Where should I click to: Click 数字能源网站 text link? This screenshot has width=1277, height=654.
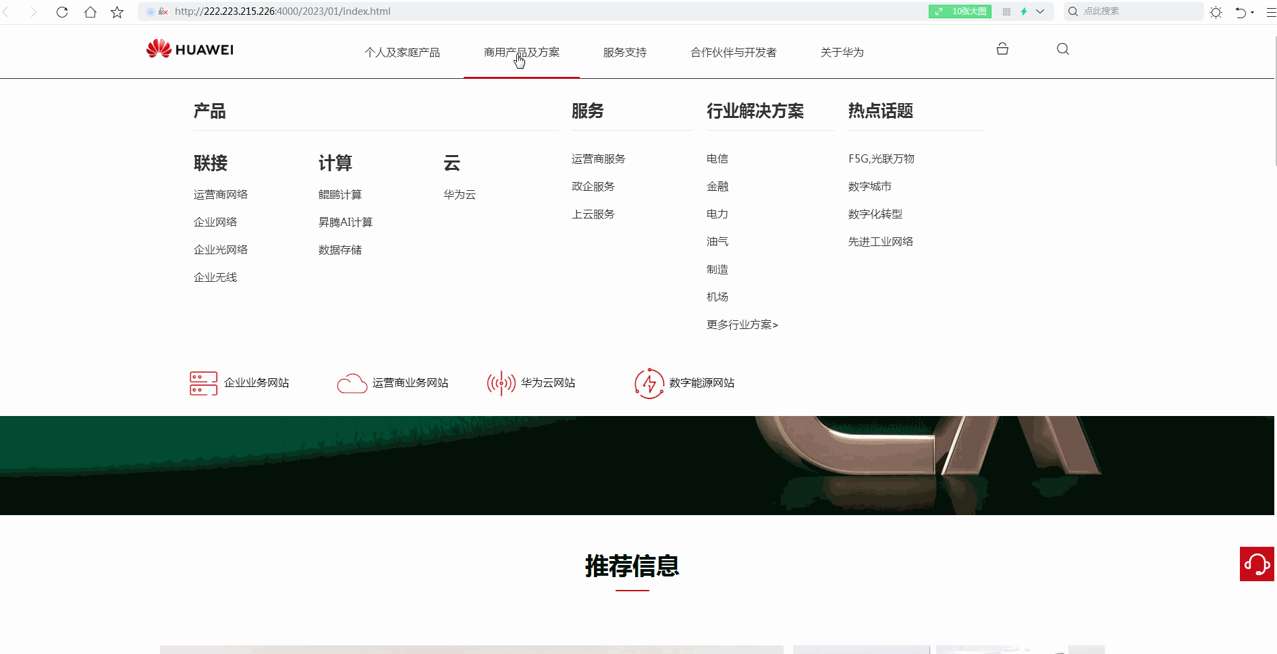pos(702,382)
